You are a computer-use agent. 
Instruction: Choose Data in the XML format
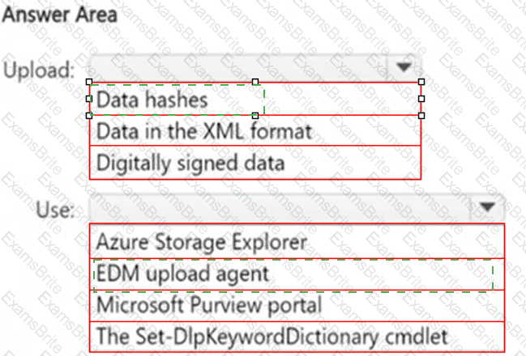pos(203,131)
